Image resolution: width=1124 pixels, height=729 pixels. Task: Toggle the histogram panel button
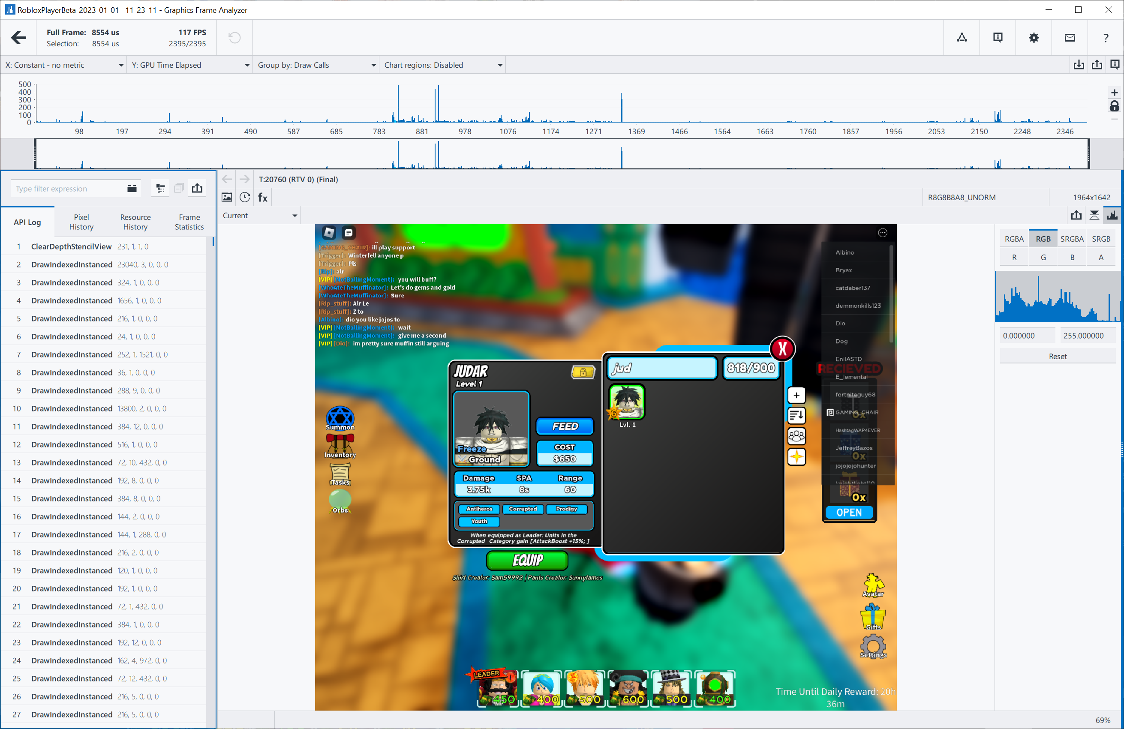[x=1112, y=216]
